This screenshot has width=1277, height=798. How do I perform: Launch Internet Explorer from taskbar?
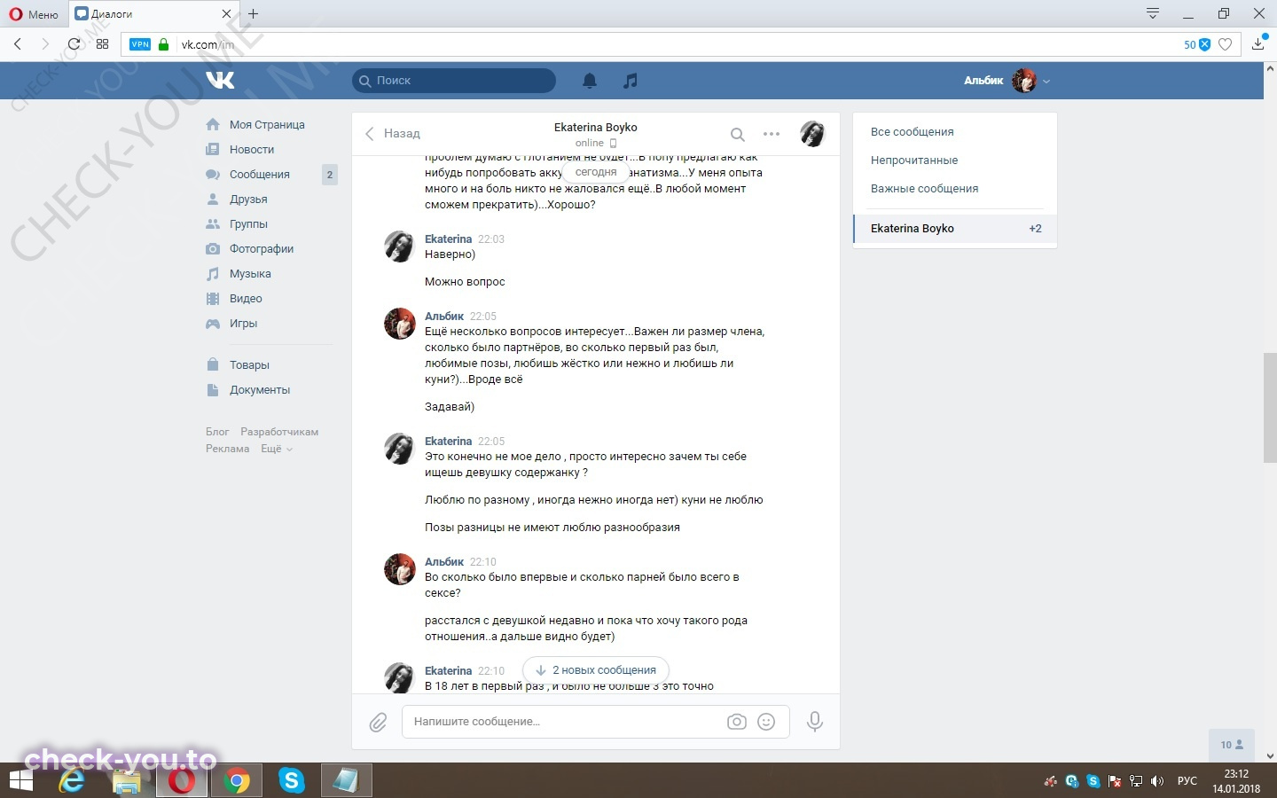pos(72,781)
